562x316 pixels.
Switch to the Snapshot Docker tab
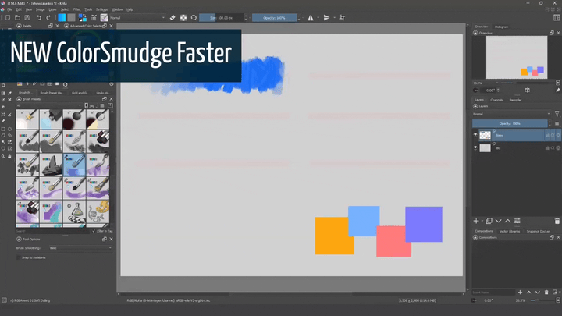pos(538,231)
